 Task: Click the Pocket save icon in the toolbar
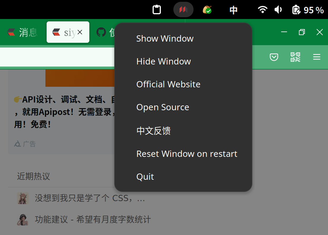pyautogui.click(x=274, y=57)
